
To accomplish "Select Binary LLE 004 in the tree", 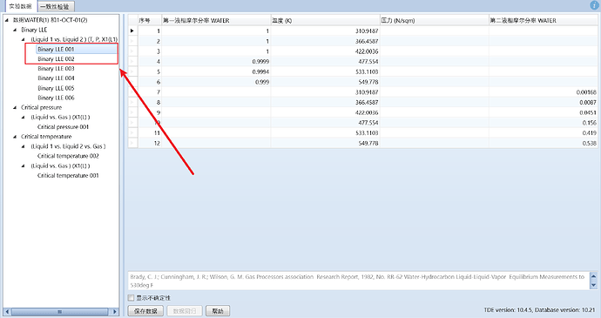I will [x=56, y=78].
